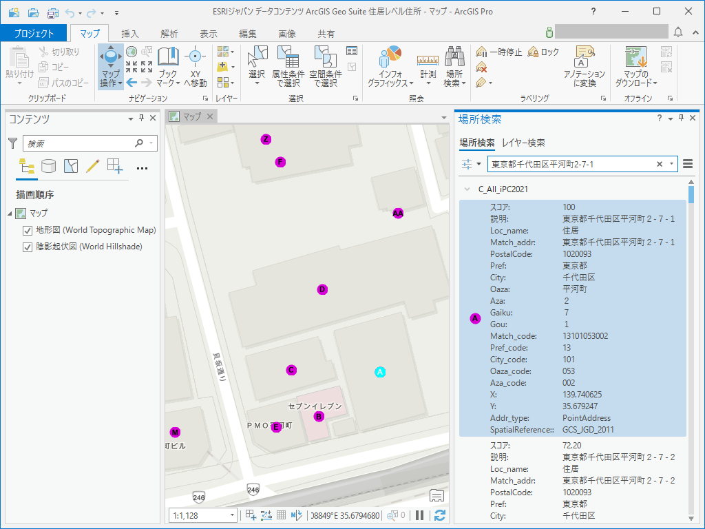Click the 一時停止 labeling button
Image resolution: width=705 pixels, height=529 pixels.
tap(499, 52)
